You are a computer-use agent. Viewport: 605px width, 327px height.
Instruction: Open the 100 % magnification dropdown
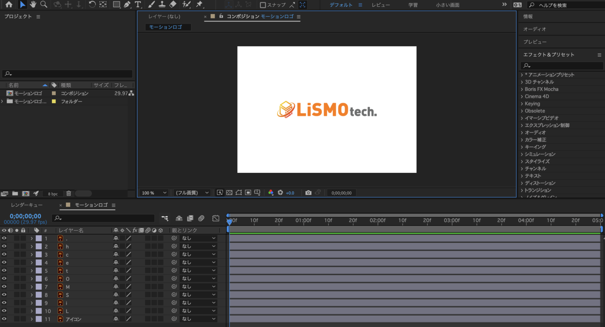click(x=154, y=193)
